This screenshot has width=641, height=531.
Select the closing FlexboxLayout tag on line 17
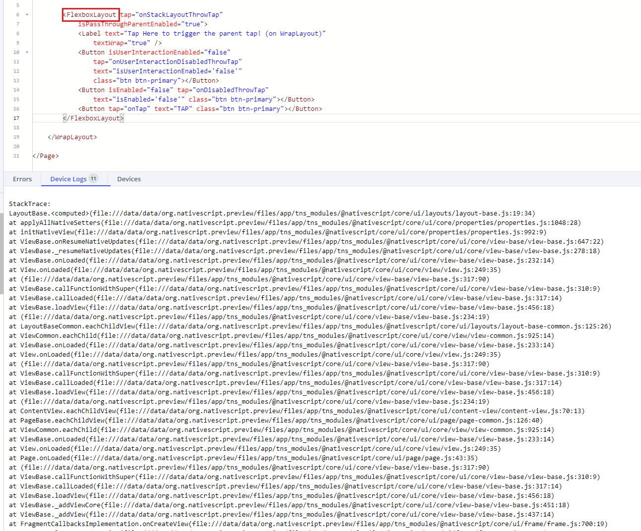pos(93,118)
